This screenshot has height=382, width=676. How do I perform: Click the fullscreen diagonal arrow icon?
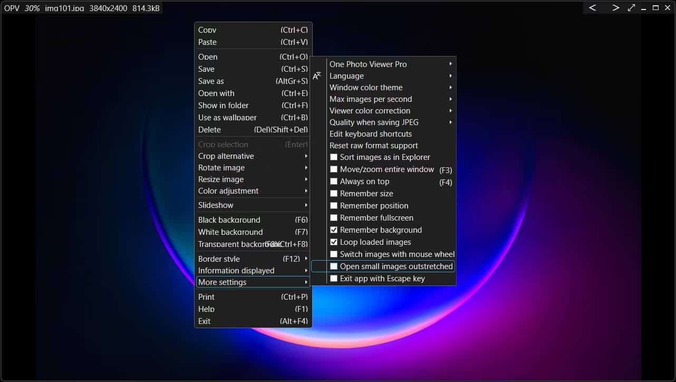pyautogui.click(x=631, y=7)
